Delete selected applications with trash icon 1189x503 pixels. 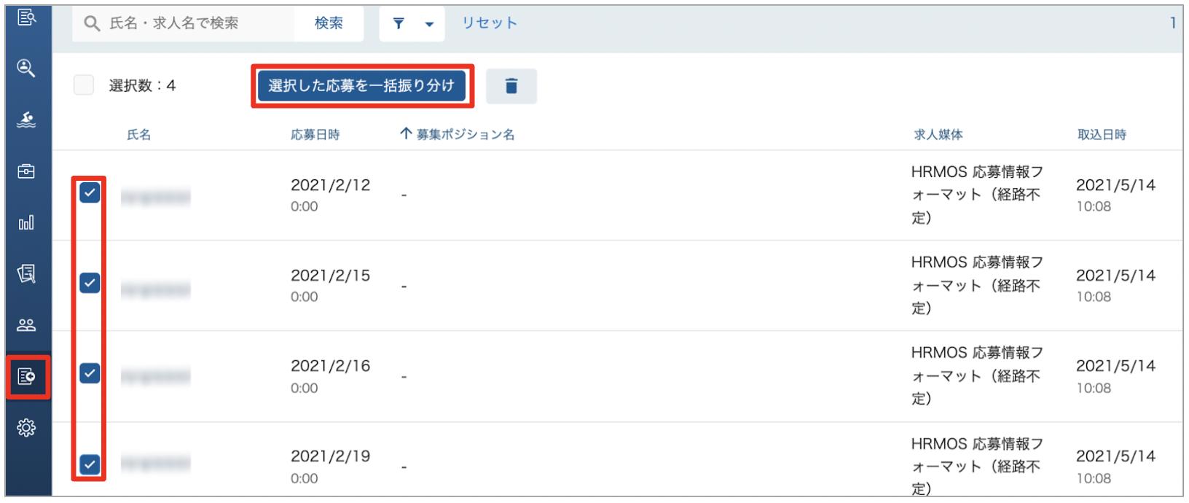(x=511, y=86)
